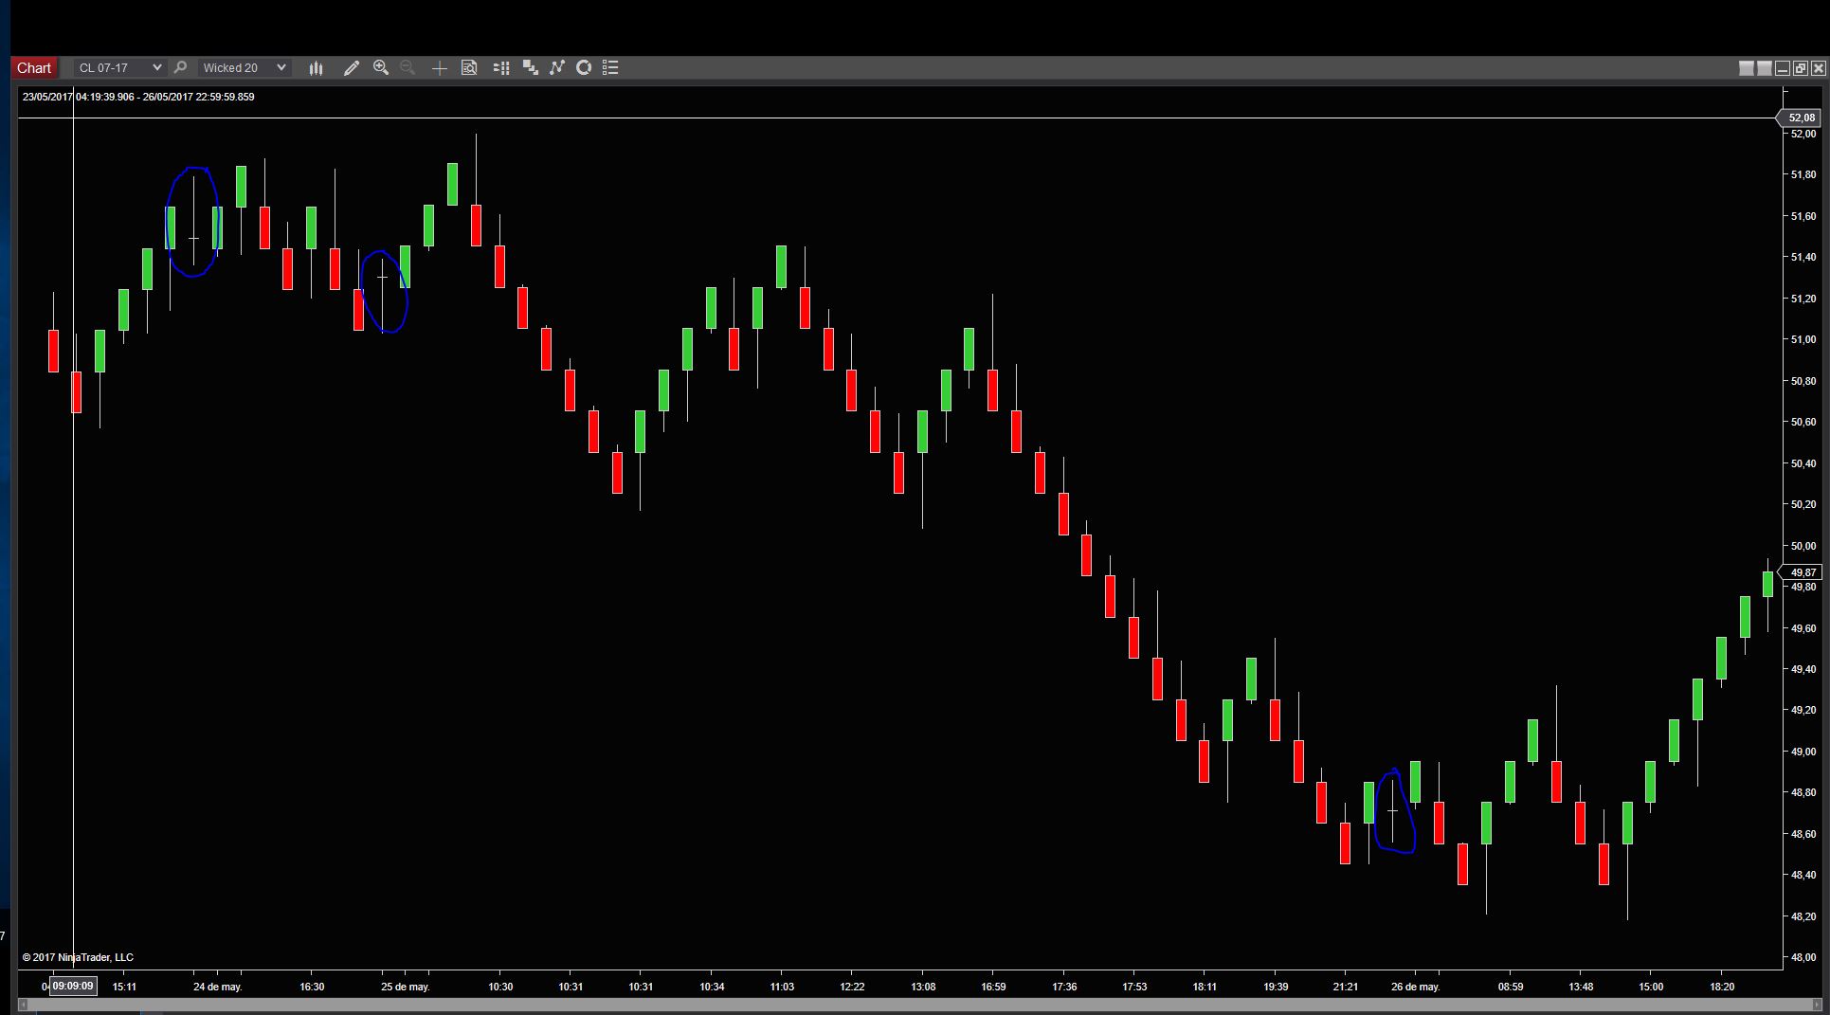Click the 51,00 price axis label
The height and width of the screenshot is (1015, 1830).
click(x=1803, y=339)
